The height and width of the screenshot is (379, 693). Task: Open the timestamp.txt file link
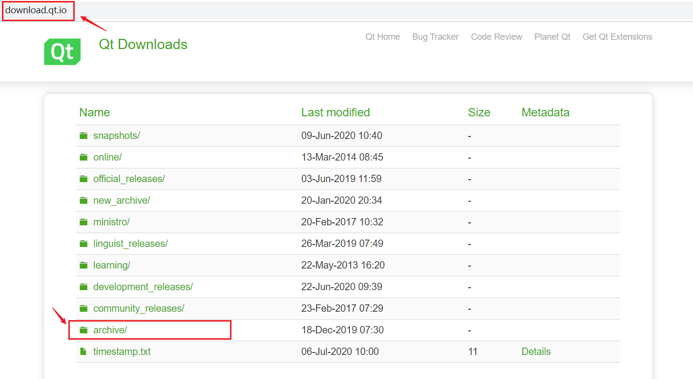(122, 352)
